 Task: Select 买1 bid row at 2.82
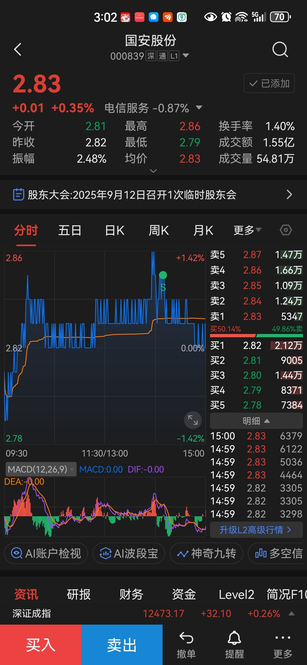(256, 345)
